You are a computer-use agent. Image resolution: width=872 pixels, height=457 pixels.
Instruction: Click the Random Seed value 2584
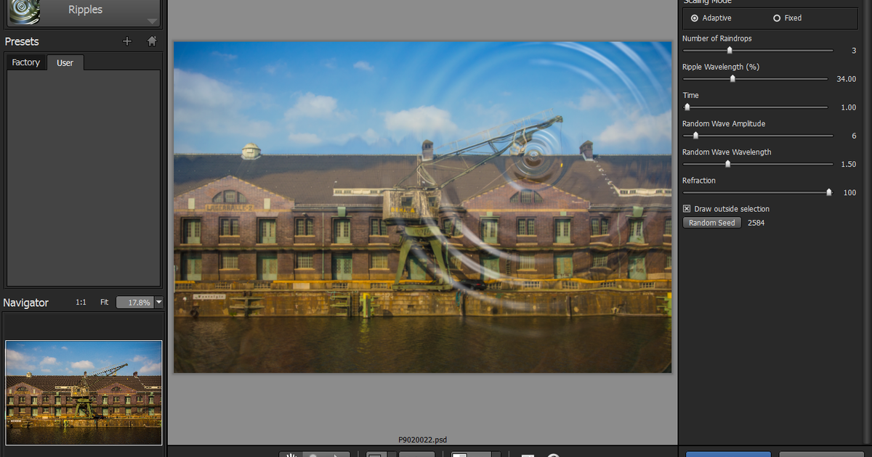(x=756, y=223)
